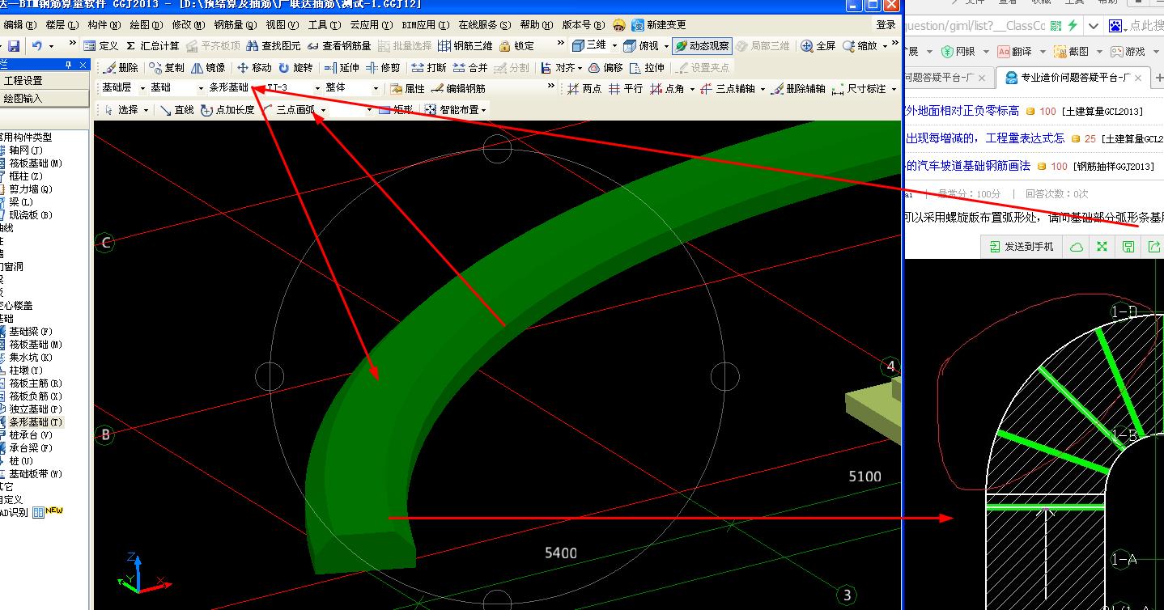Select 点加长度 point-length tool

(x=227, y=109)
